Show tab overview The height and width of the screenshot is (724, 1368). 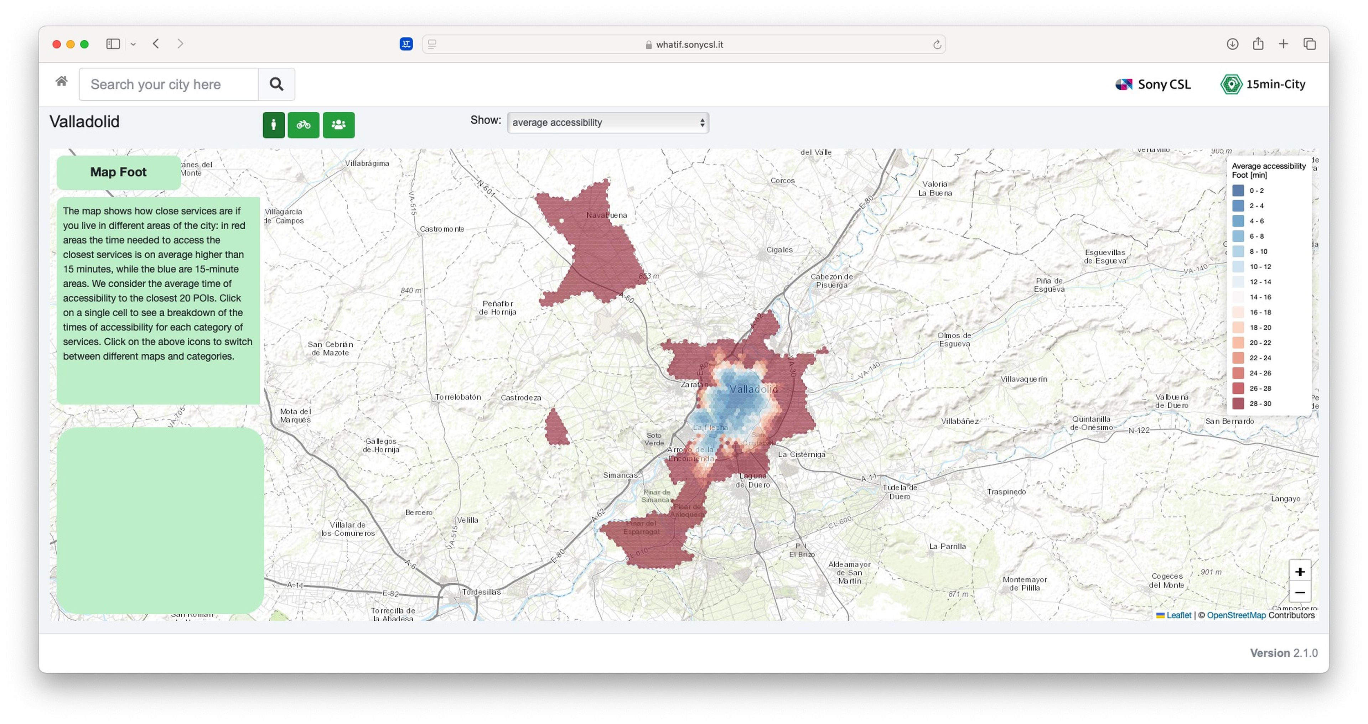pos(1310,44)
